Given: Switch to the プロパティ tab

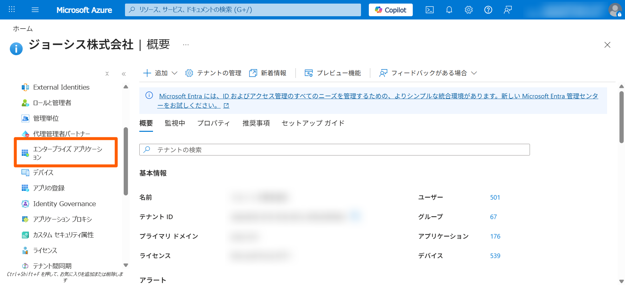Looking at the screenshot, I should pyautogui.click(x=214, y=123).
